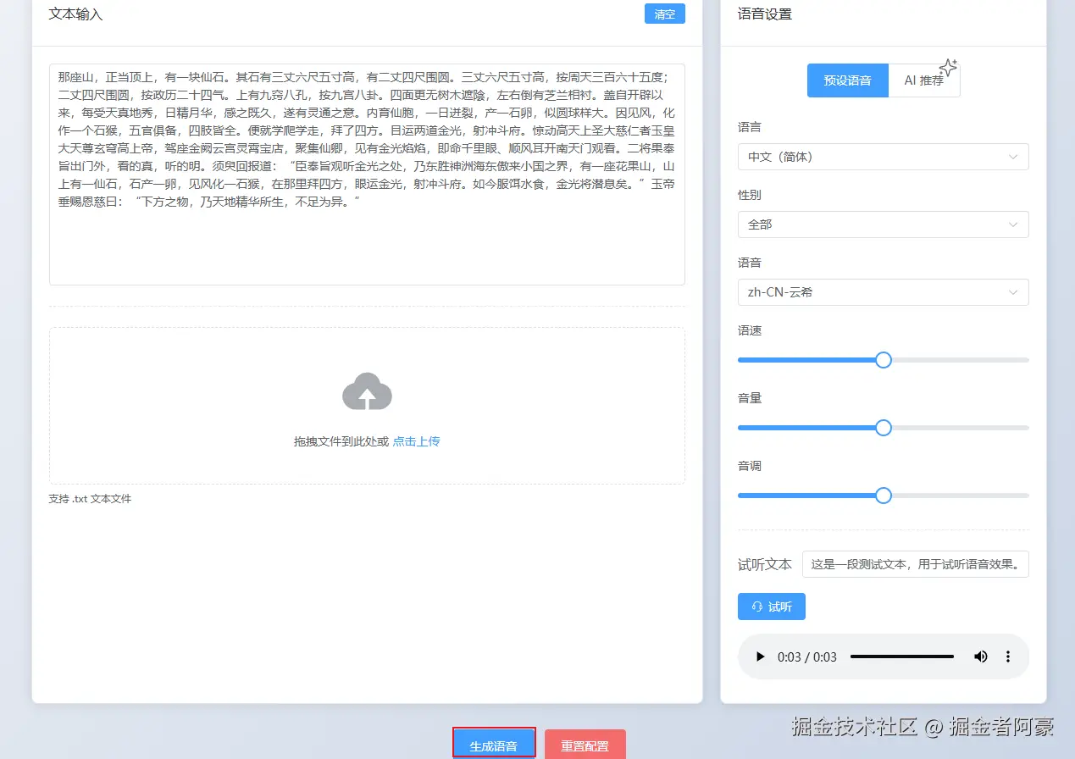This screenshot has width=1075, height=759.
Task: Click the 点击上传 link
Action: (x=416, y=441)
